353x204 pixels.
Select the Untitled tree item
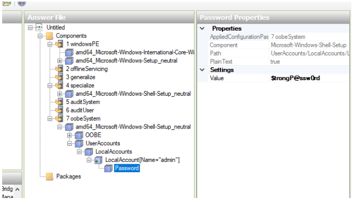(x=55, y=27)
